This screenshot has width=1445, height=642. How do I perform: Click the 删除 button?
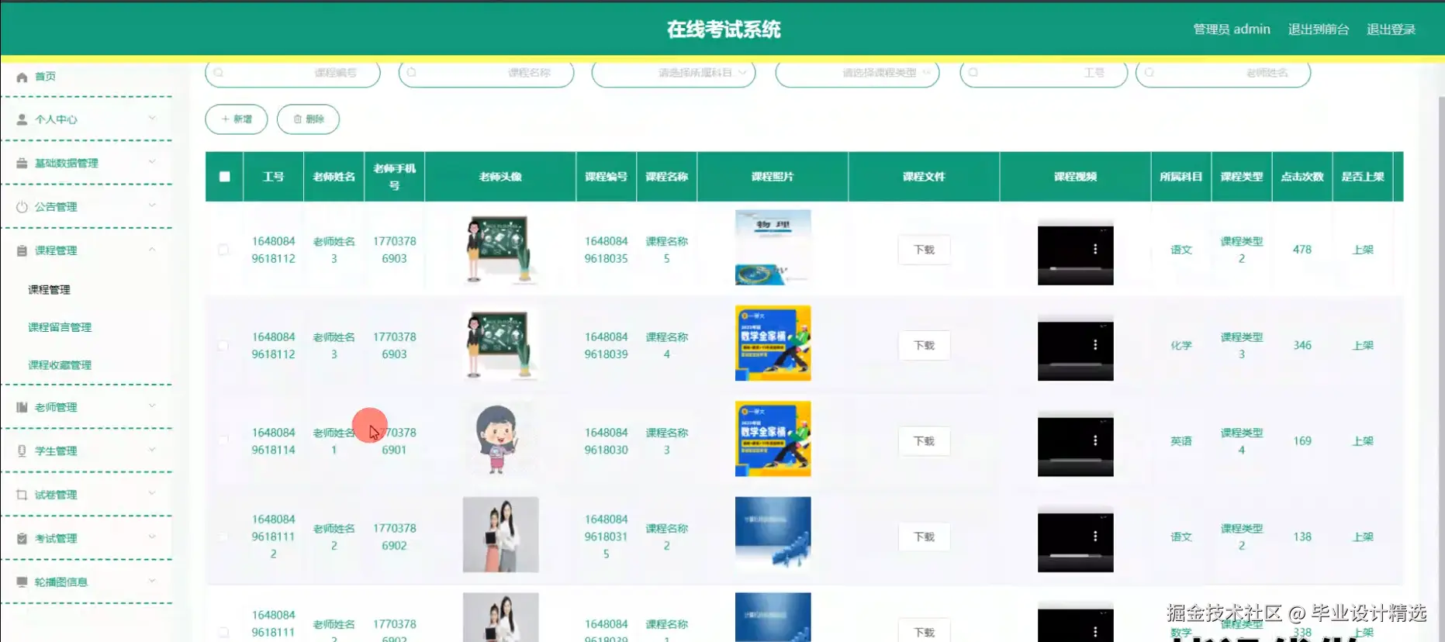tap(308, 119)
